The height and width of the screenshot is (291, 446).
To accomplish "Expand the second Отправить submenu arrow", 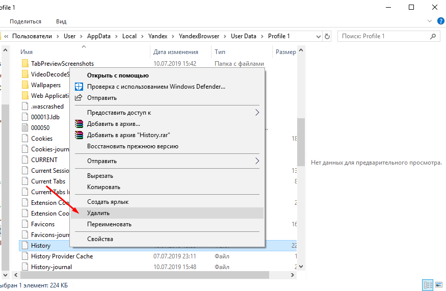I will pos(257,161).
